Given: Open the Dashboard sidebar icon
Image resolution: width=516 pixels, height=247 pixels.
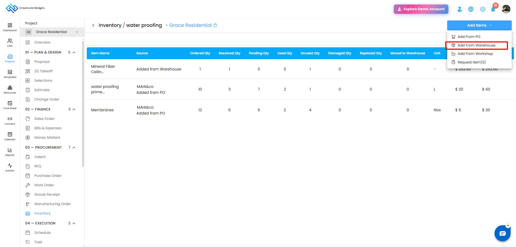Looking at the screenshot, I should click(x=10, y=27).
